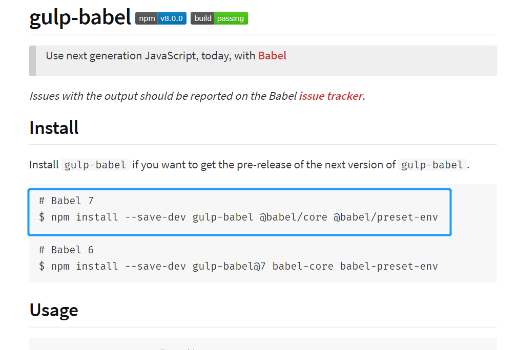Click 'babel-preset-env' in the Babel 6 command

(x=389, y=266)
